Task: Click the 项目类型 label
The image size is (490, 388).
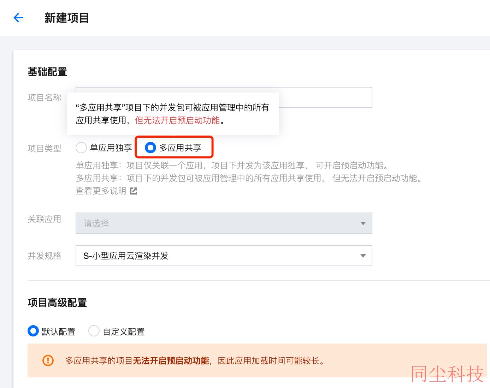Action: coord(45,149)
